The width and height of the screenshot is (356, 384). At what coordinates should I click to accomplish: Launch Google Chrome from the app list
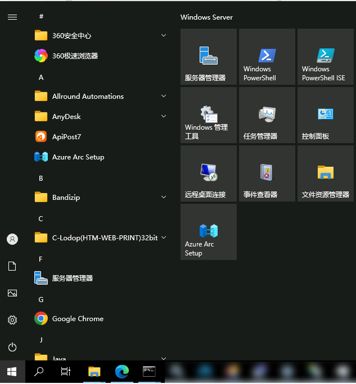point(101,319)
